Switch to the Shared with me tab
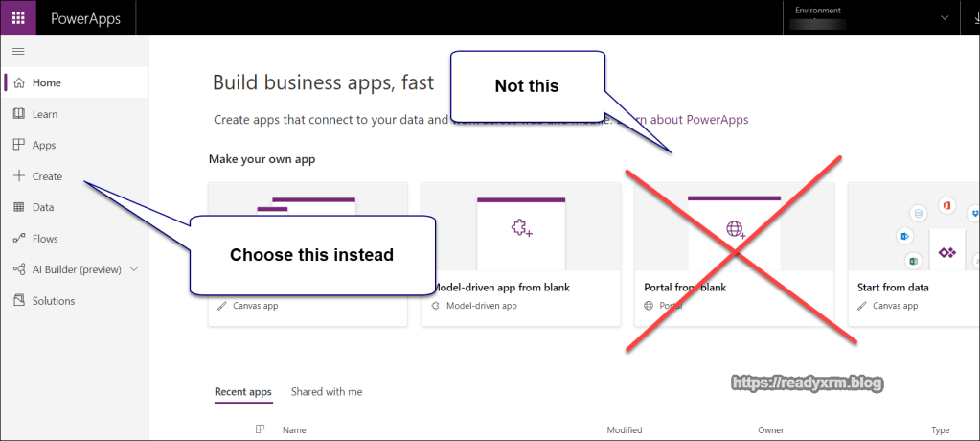The height and width of the screenshot is (441, 980). point(327,392)
